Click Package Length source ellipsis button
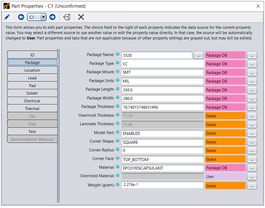The height and width of the screenshot is (208, 265). 252,90
